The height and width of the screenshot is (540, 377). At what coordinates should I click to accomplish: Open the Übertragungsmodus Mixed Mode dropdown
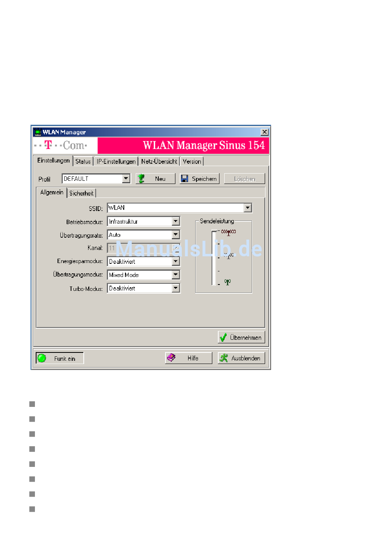pyautogui.click(x=176, y=275)
